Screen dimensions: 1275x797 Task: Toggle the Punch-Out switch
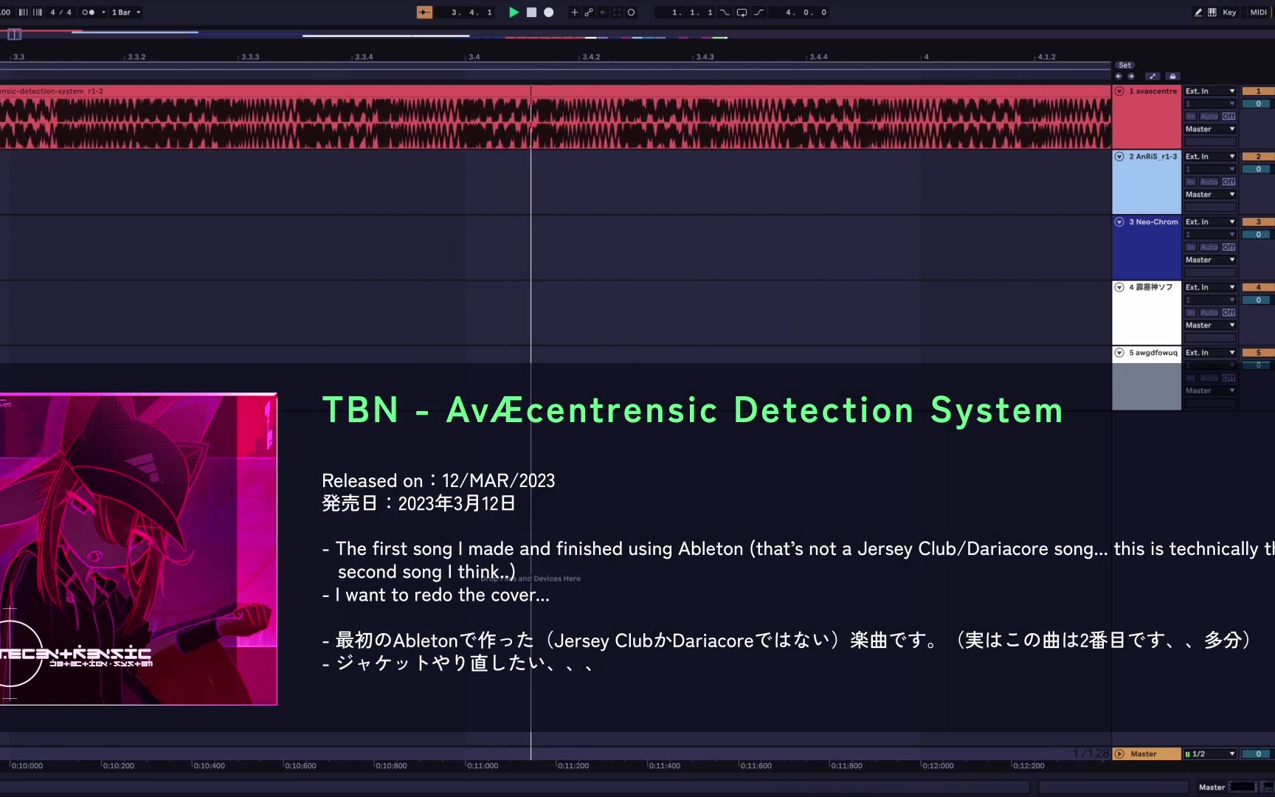759,13
